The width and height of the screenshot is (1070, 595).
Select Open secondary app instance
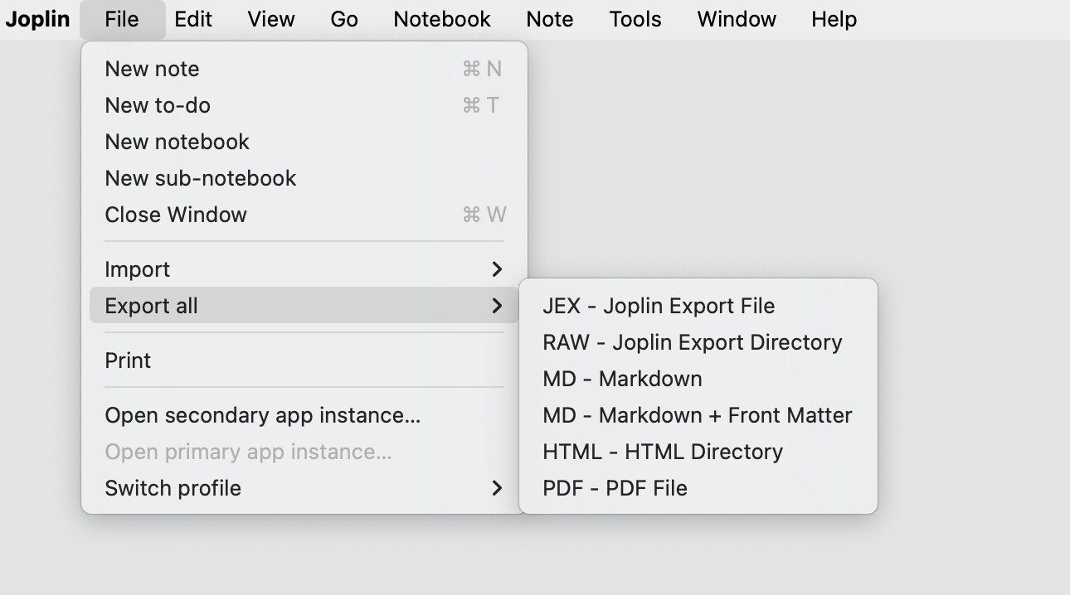pos(304,415)
